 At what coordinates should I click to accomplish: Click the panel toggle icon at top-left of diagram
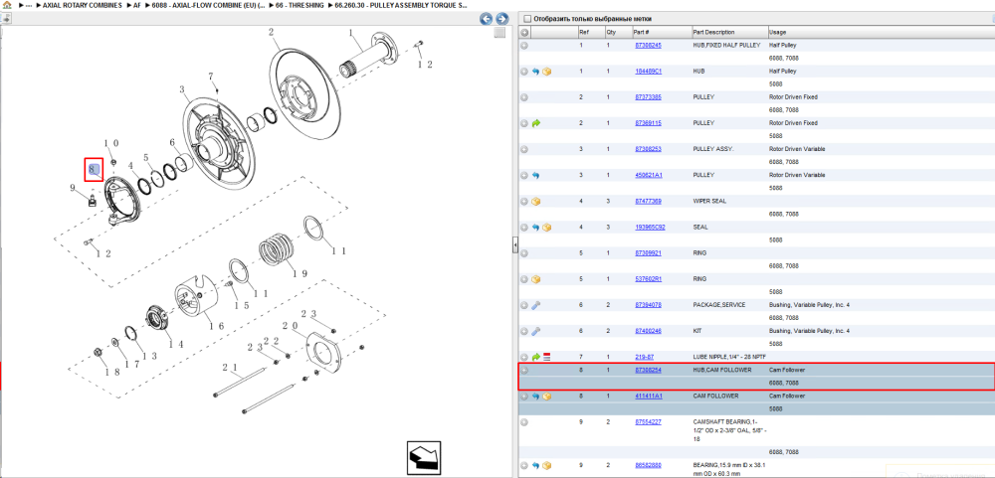6,18
